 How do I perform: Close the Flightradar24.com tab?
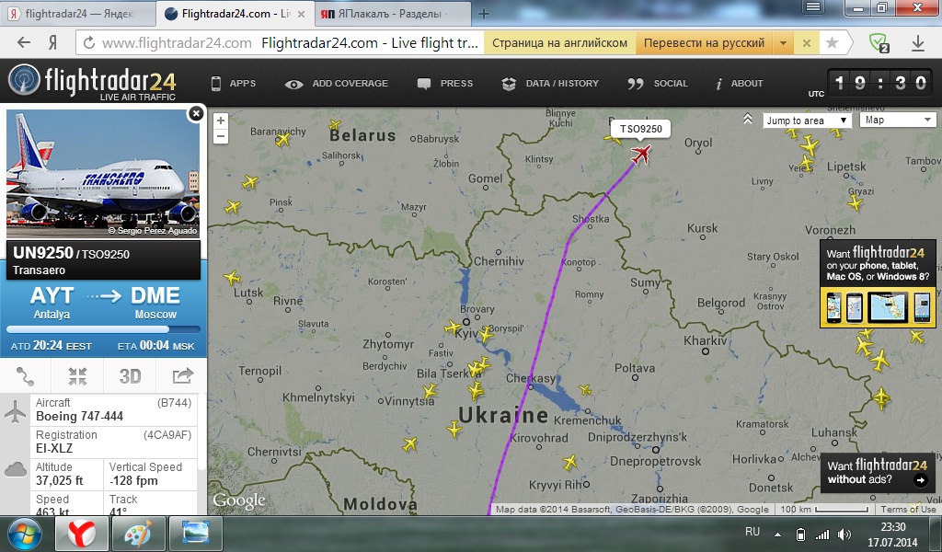(302, 14)
